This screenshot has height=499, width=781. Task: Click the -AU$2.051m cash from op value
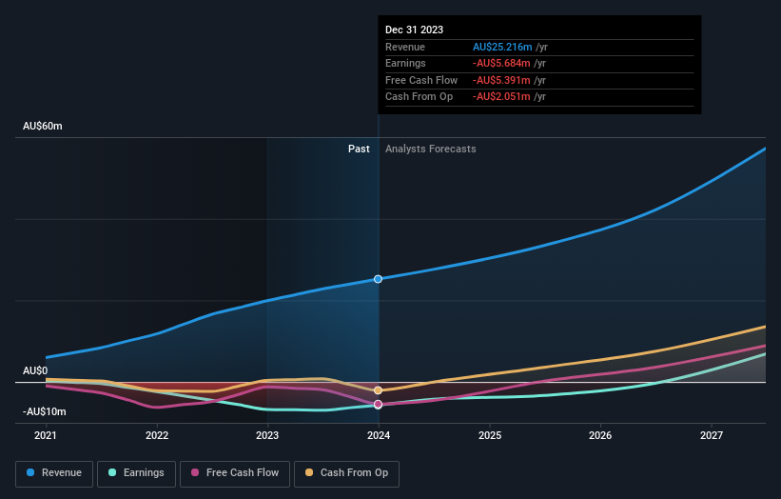click(x=501, y=97)
